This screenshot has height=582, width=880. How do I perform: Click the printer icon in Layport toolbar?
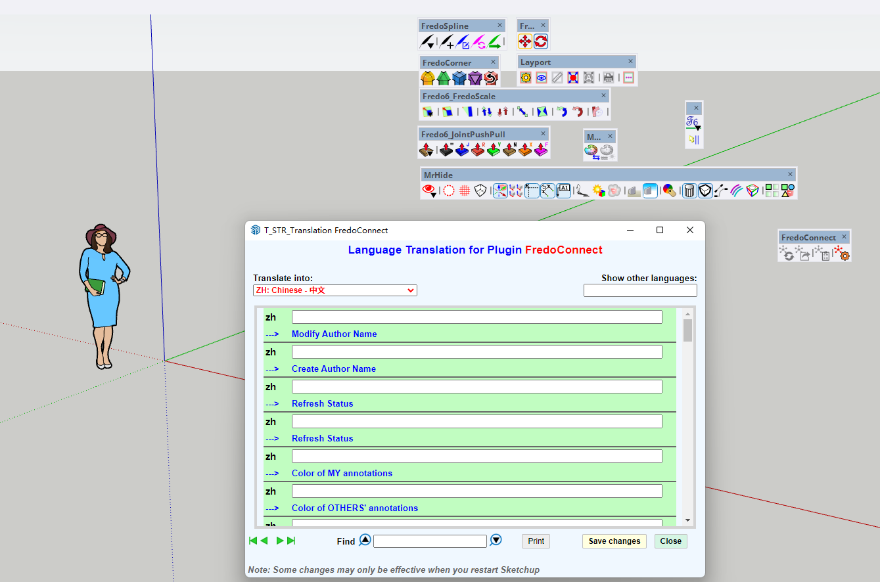pyautogui.click(x=609, y=78)
